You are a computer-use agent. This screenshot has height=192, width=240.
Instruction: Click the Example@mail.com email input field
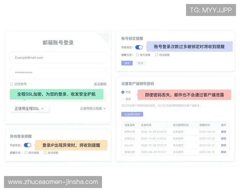click(x=58, y=58)
